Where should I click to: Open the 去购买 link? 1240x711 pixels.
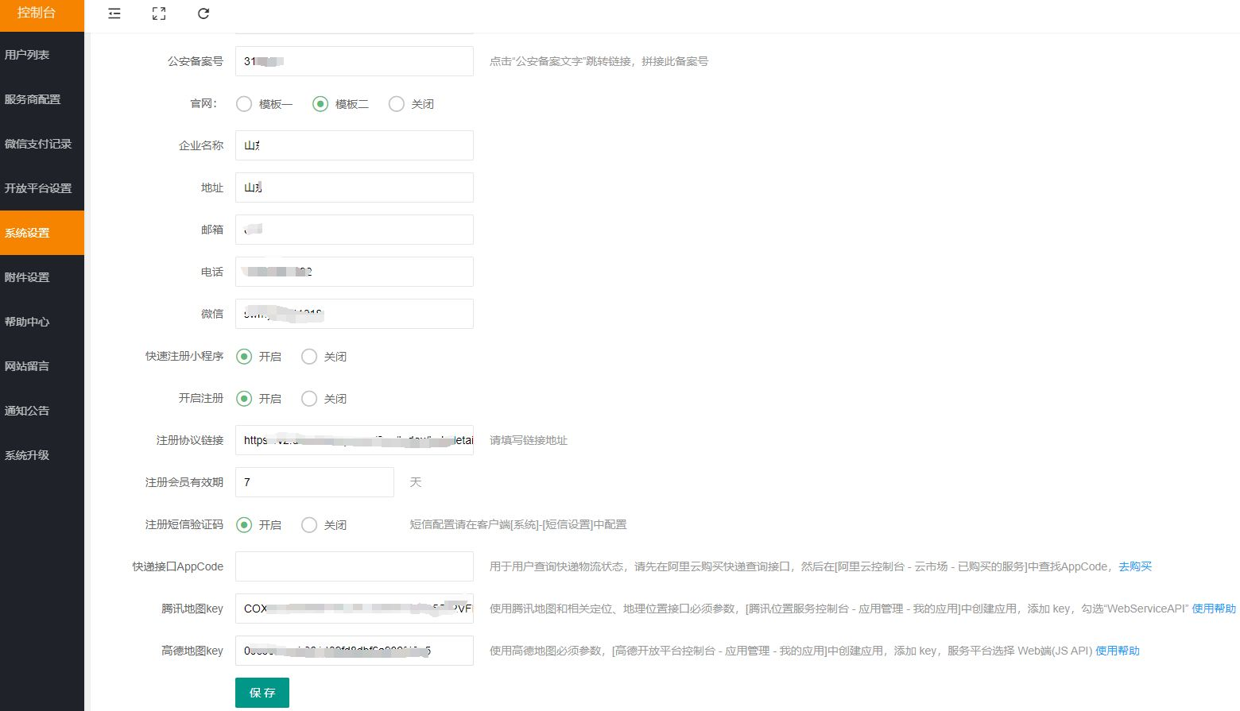[1135, 566]
